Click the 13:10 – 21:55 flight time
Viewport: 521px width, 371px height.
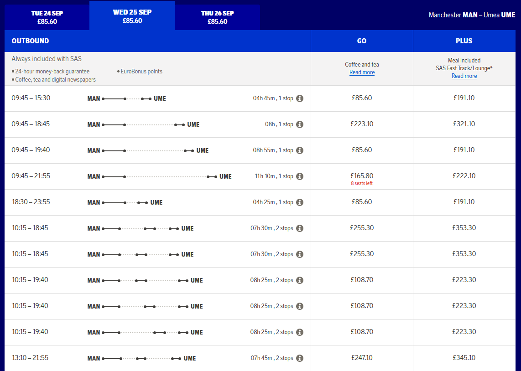tap(30, 358)
